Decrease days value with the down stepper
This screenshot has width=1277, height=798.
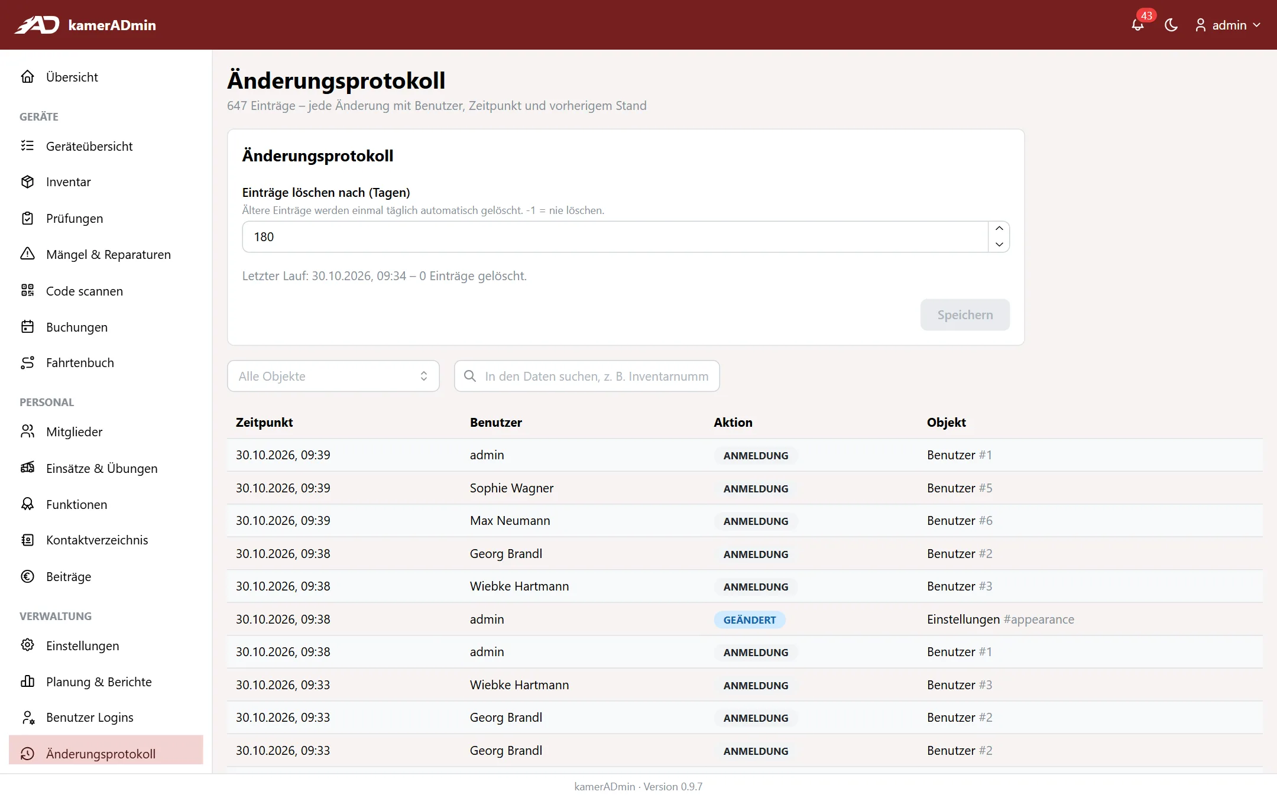coord(999,244)
